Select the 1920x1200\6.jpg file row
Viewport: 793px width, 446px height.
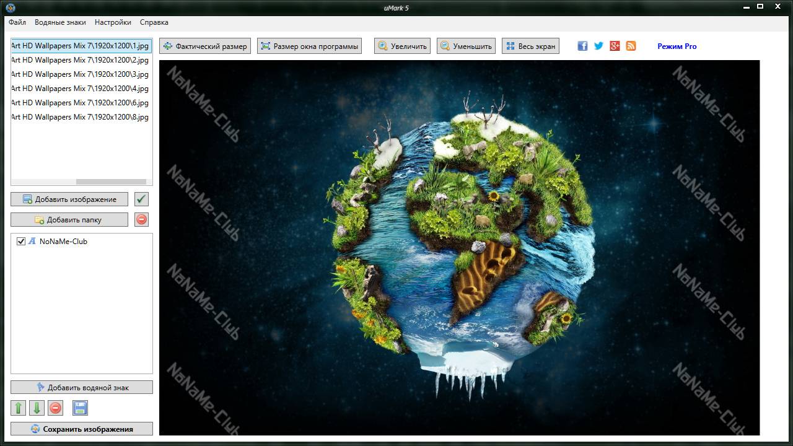(x=81, y=103)
